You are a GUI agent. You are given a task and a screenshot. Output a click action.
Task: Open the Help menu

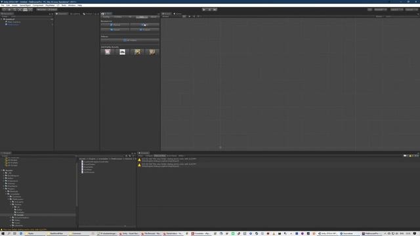click(80, 5)
